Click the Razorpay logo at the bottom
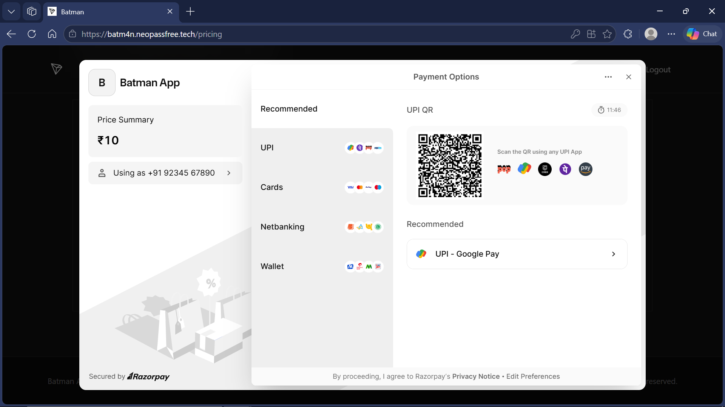 148,376
